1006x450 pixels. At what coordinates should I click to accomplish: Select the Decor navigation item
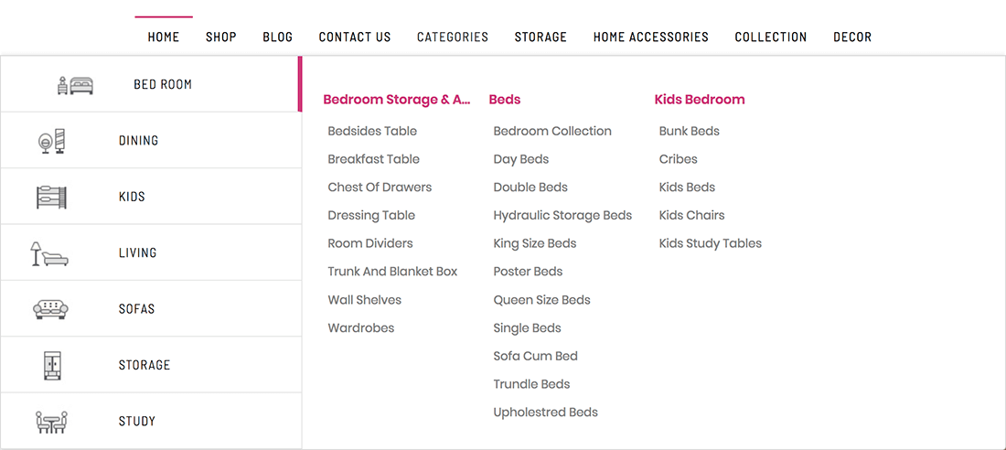(x=852, y=37)
